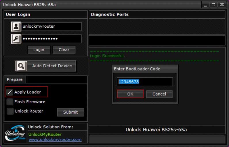Focus the username field with unlockmyrouter
Screen dimensions: 229x147
51,26
